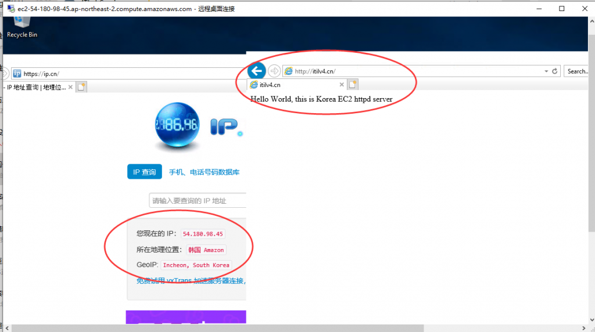Viewport: 595px width, 332px height.
Task: Click the scroll-up arrow on the vertical scrollbar
Action: 592,21
